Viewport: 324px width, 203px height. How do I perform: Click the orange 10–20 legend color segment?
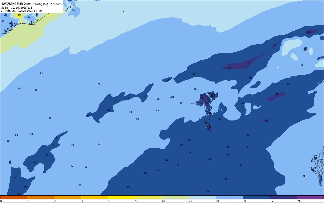pos(40,197)
